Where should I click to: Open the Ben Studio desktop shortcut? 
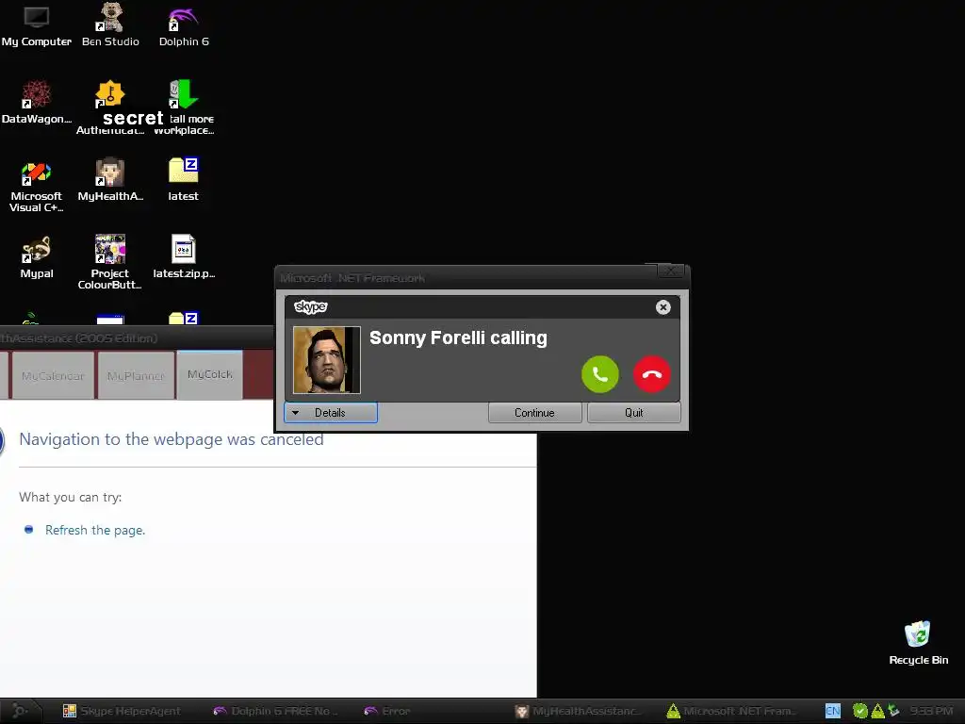110,25
